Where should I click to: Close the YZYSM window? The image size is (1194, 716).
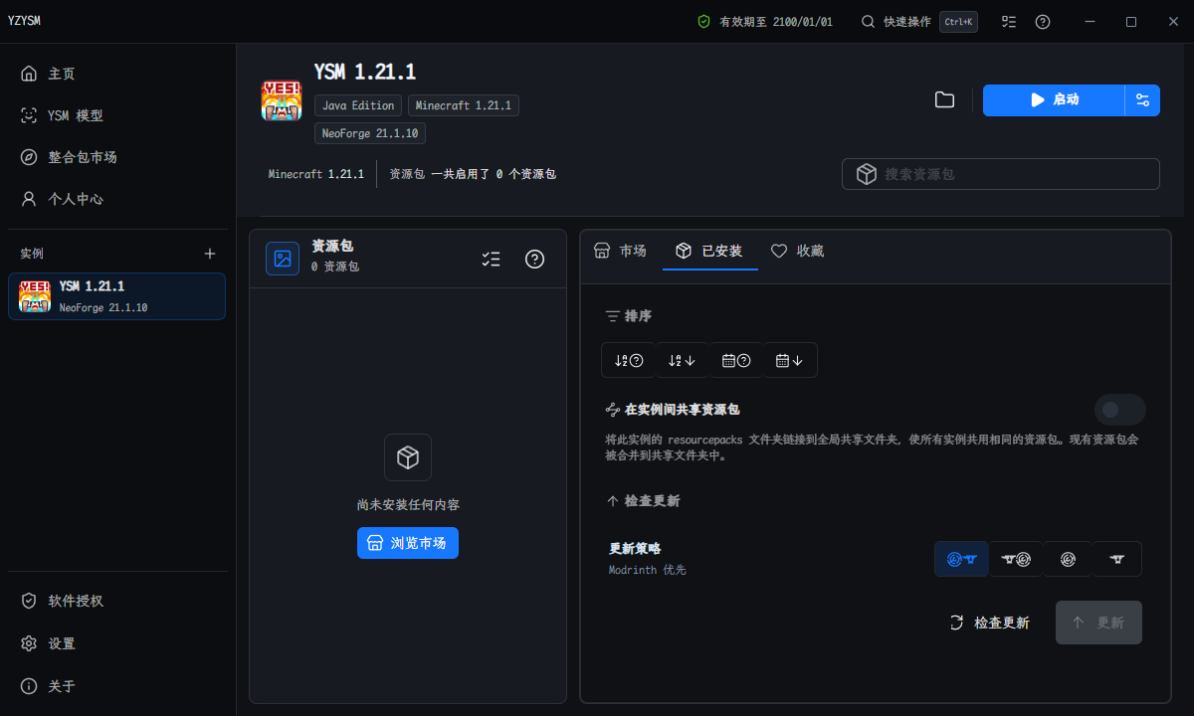[1172, 22]
